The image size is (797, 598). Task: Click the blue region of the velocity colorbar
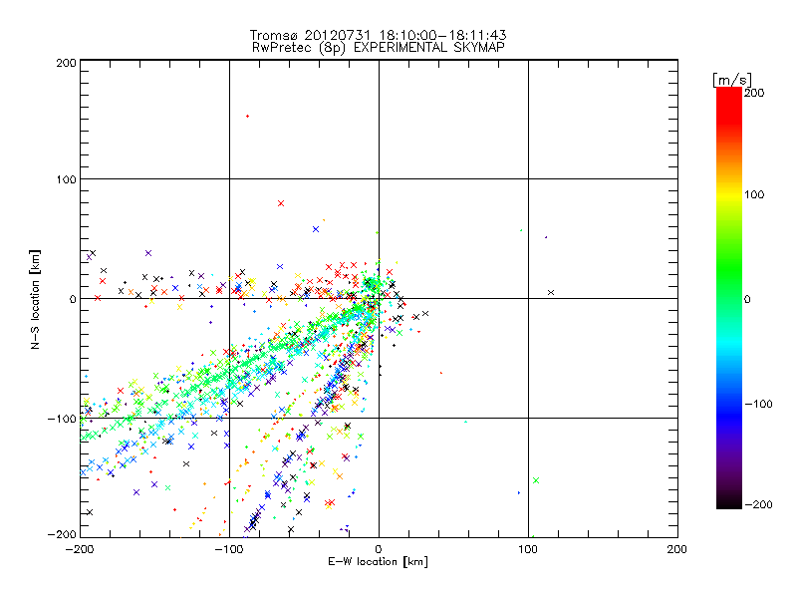click(729, 415)
